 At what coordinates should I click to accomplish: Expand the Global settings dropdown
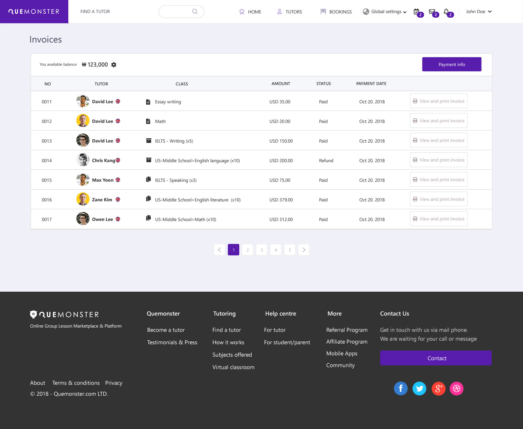click(x=384, y=11)
